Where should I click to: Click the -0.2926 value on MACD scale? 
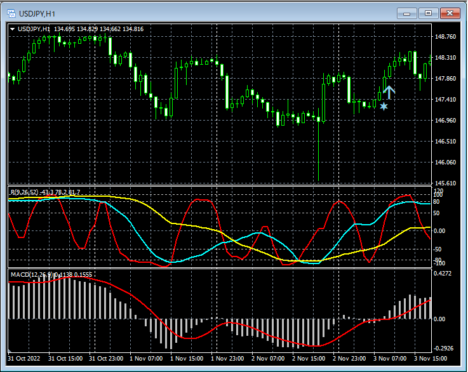pos(444,349)
